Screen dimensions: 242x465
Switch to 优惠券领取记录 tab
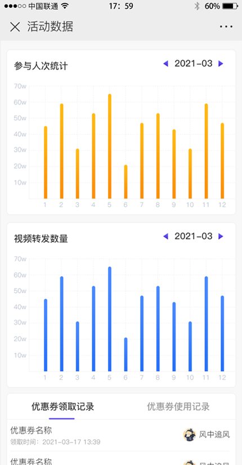click(62, 407)
